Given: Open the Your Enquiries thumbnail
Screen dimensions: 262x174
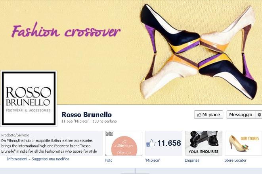Looking at the screenshot, I should click(204, 143).
